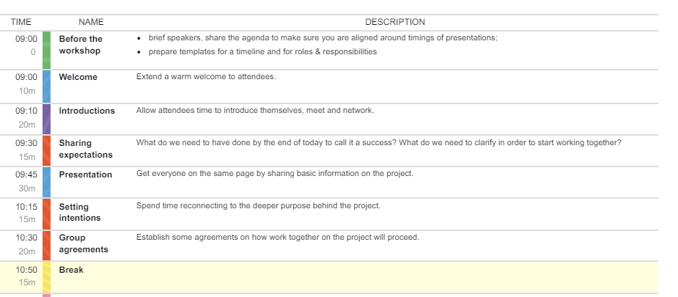Viewport: 678px width, 297px height.
Task: Click the TIME column header
Action: 21,22
